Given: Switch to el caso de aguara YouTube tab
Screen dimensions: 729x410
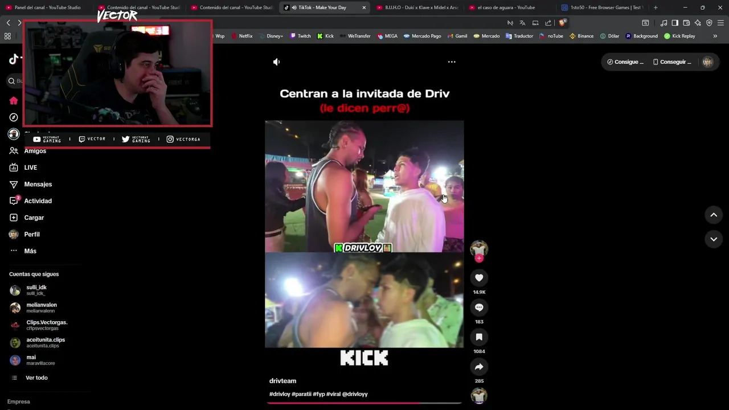Looking at the screenshot, I should pyautogui.click(x=506, y=7).
